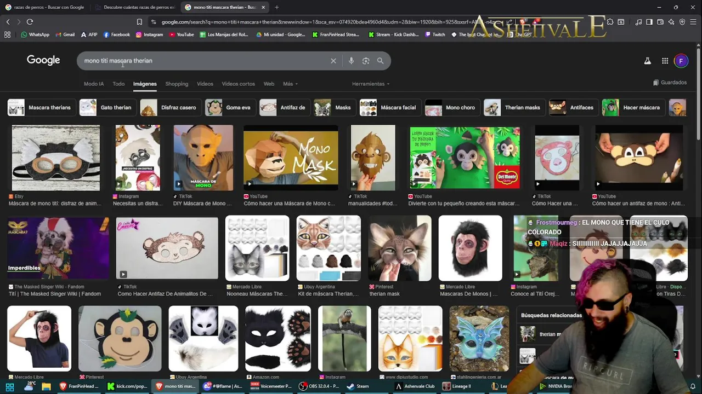The width and height of the screenshot is (702, 394).
Task: Select Videos cortos tab
Action: click(x=238, y=84)
